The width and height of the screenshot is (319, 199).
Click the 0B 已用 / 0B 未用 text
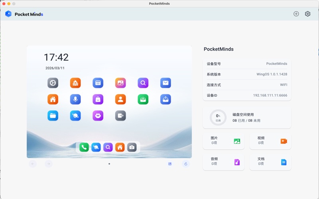pyautogui.click(x=246, y=121)
